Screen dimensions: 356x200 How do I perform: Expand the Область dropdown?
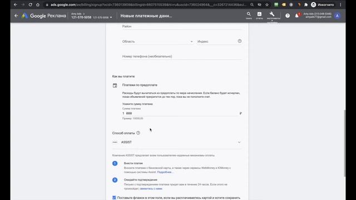coord(157,42)
